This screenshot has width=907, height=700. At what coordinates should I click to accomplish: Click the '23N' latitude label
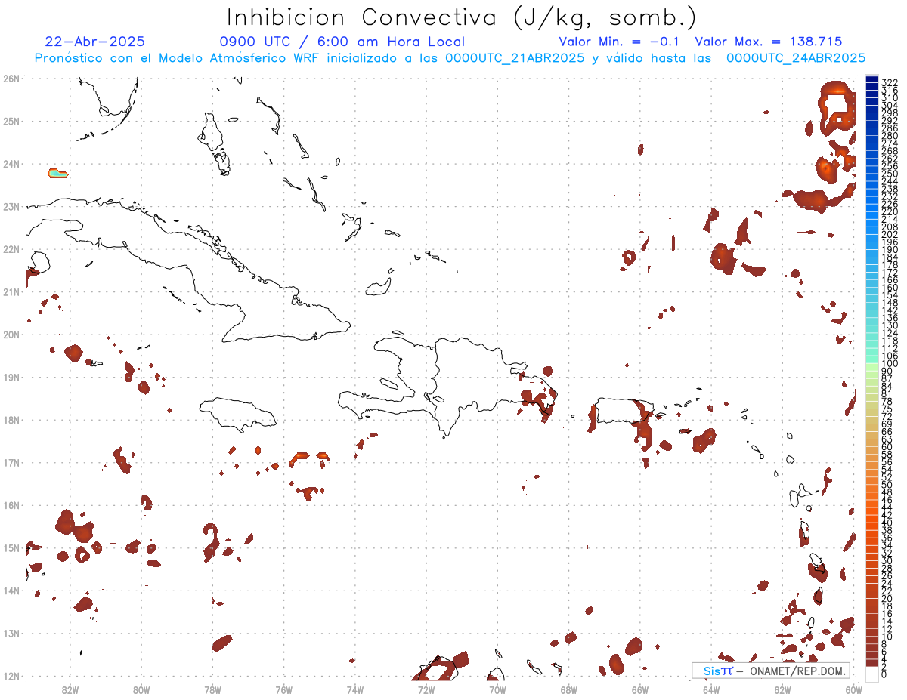11,206
